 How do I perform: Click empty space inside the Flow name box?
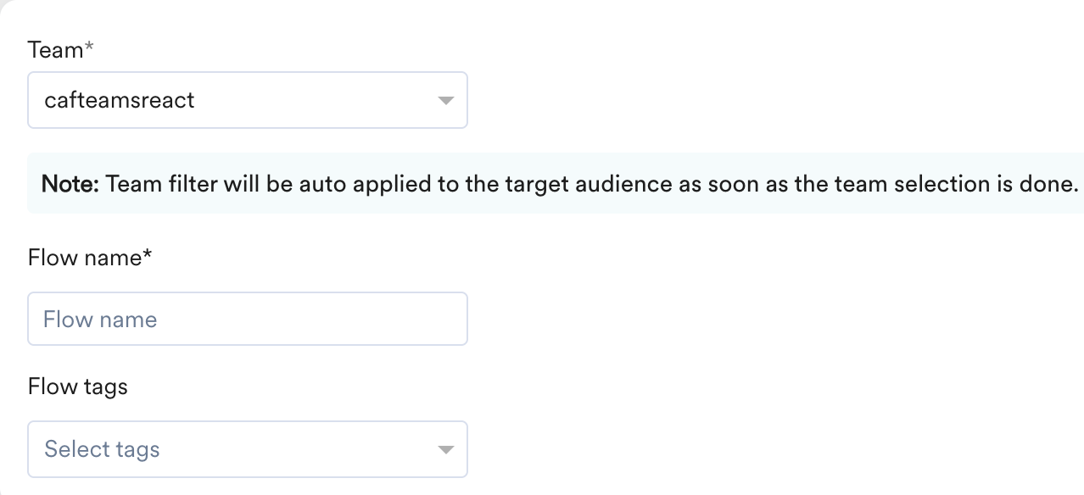pyautogui.click(x=314, y=319)
